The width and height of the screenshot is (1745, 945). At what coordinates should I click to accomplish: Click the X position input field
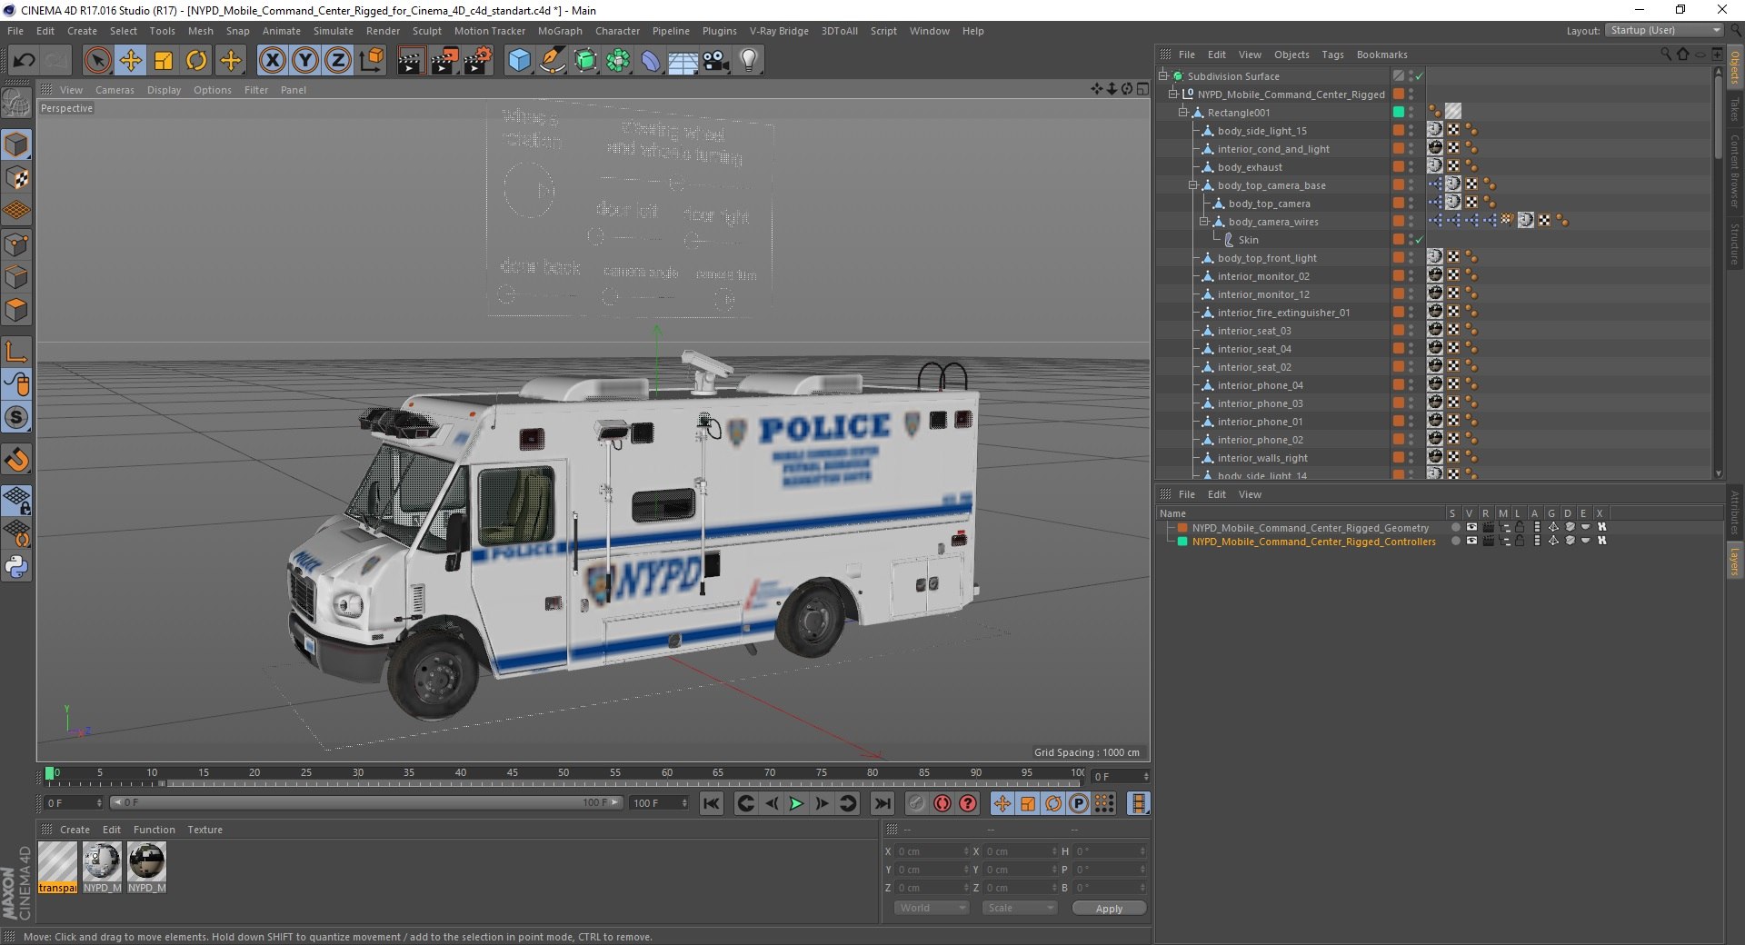tap(933, 851)
